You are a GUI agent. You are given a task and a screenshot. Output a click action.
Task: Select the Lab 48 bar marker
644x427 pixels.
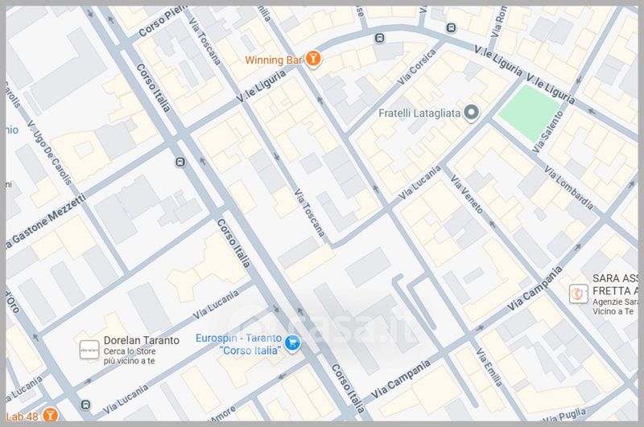tap(50, 415)
